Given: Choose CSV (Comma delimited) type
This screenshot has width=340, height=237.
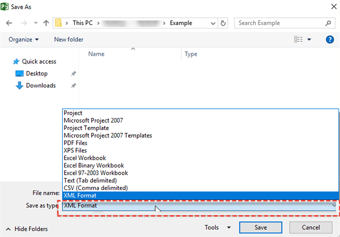Looking at the screenshot, I should [x=200, y=188].
